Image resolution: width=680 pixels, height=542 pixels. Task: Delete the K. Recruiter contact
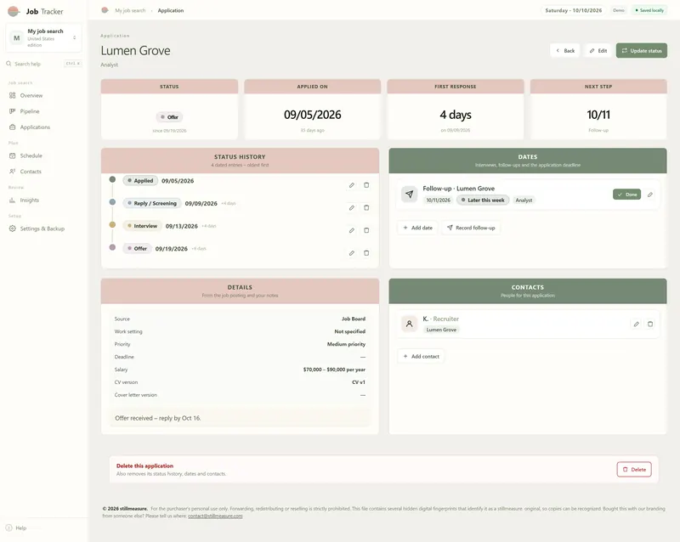click(x=650, y=324)
